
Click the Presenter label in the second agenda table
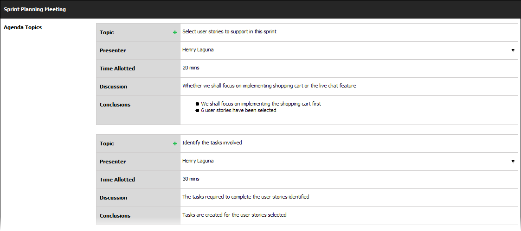113,162
